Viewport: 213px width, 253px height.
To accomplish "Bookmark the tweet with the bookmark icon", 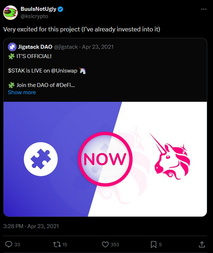I will [154, 244].
